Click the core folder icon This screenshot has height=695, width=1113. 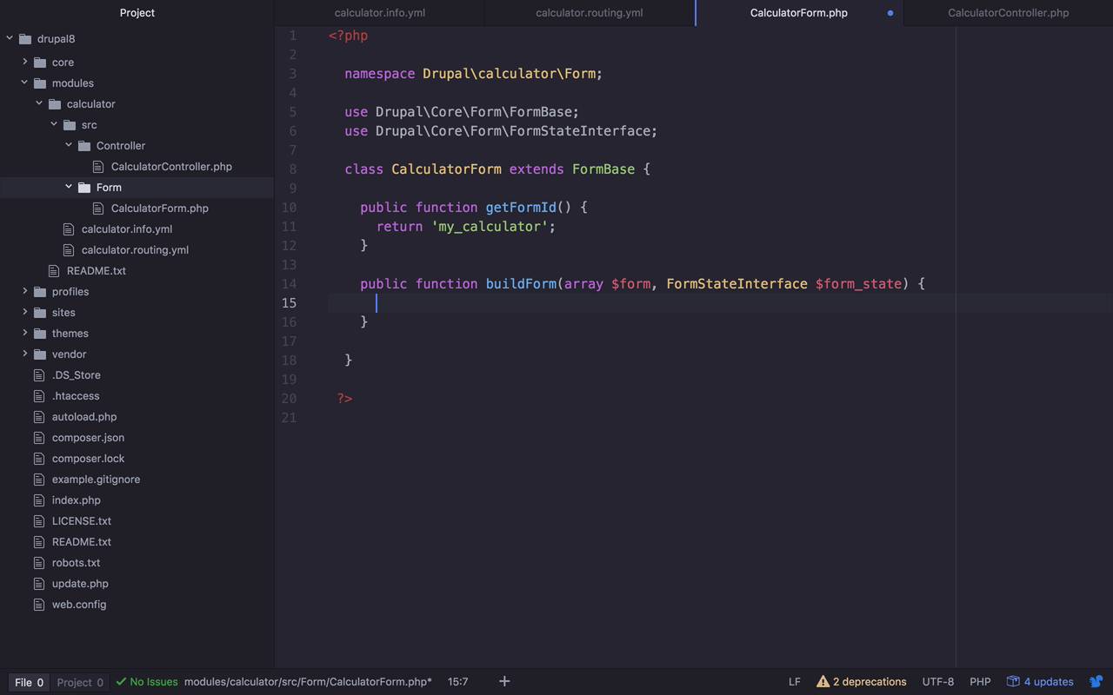click(40, 62)
